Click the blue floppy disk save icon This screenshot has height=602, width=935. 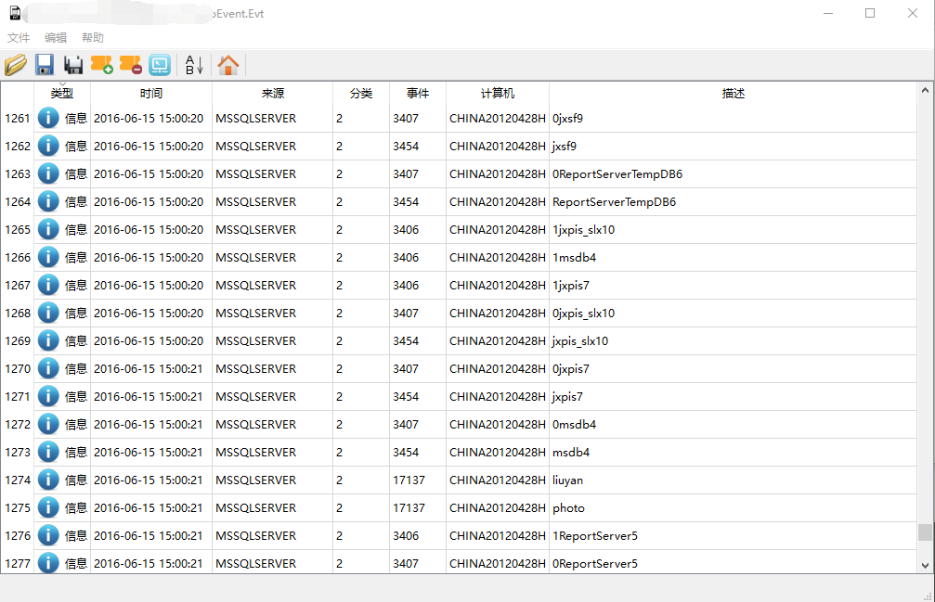[x=45, y=65]
